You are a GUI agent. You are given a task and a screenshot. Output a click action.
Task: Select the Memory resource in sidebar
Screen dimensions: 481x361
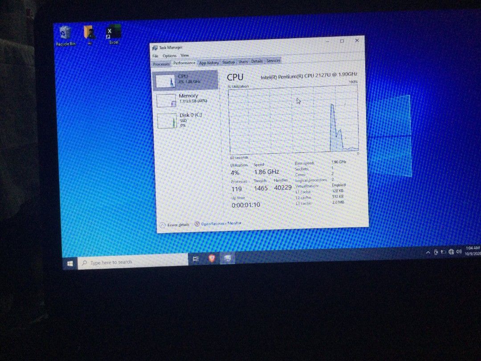click(x=186, y=99)
